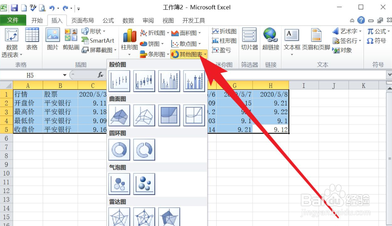Click the 签名行 Signature Line button
Screen dimensions: 392x226
[x=347, y=40]
